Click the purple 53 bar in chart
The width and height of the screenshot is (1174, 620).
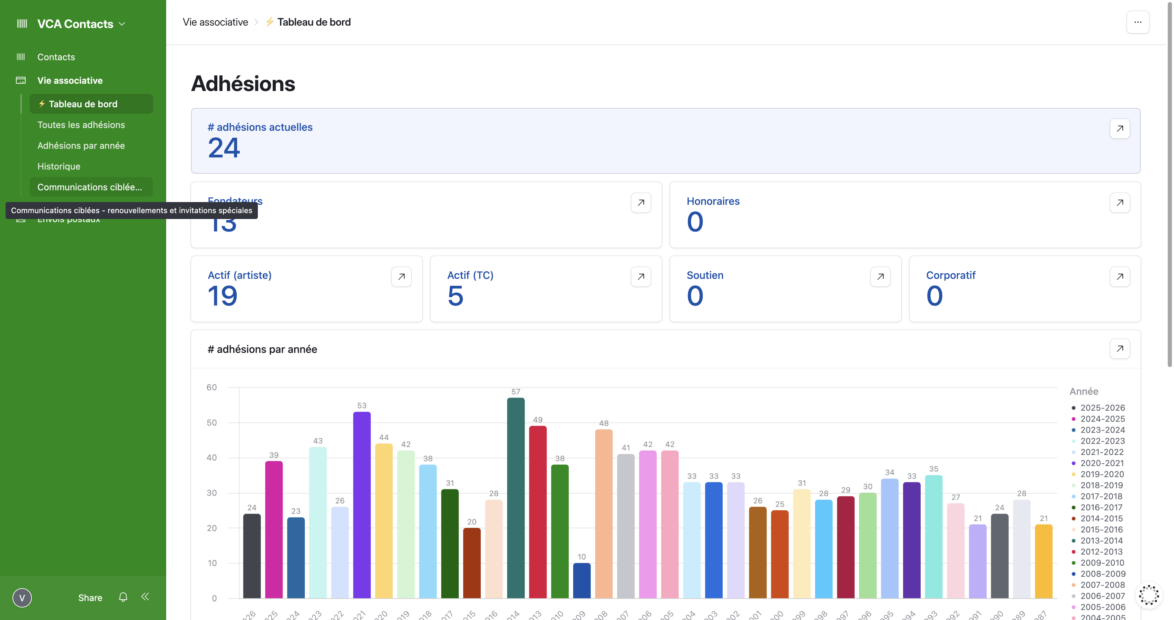(361, 505)
